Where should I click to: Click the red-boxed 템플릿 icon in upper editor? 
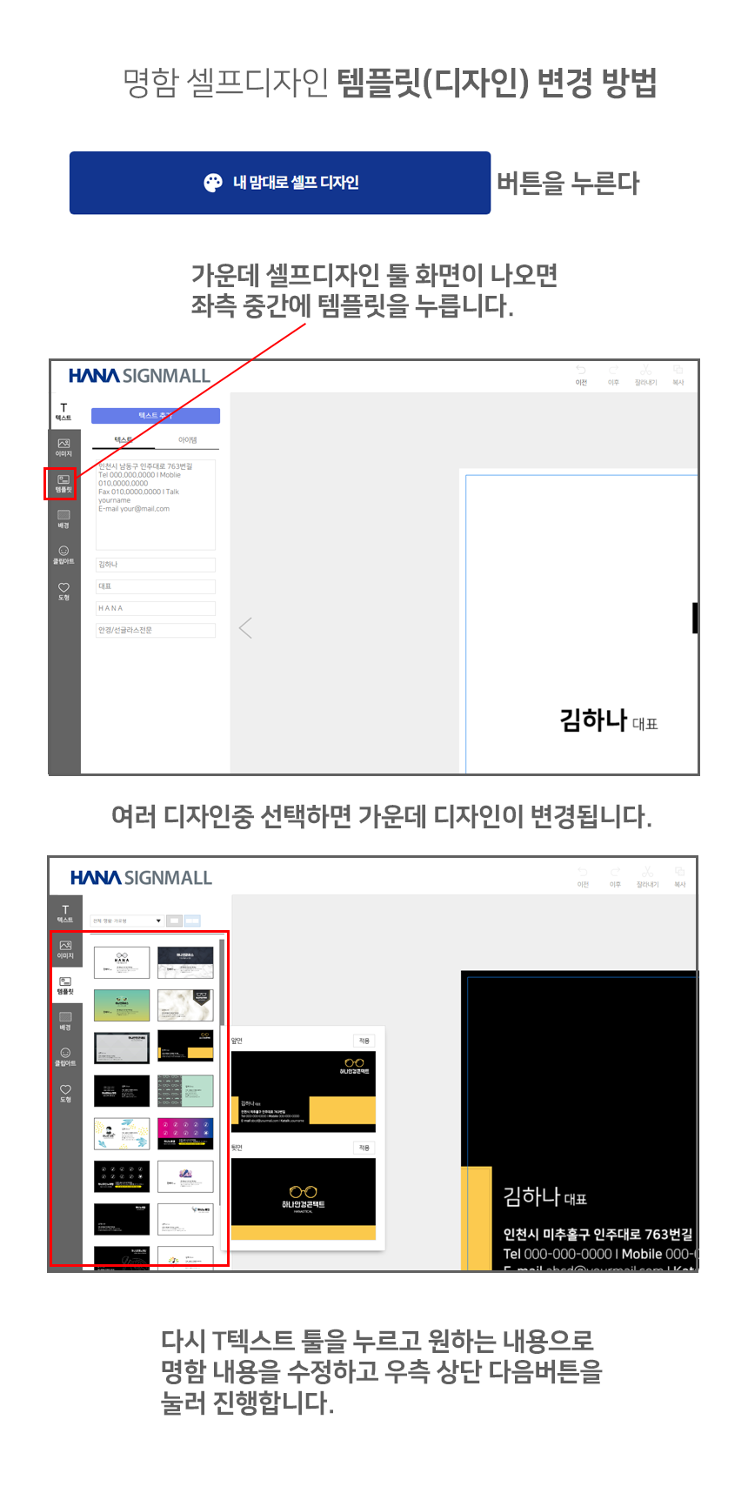63,483
